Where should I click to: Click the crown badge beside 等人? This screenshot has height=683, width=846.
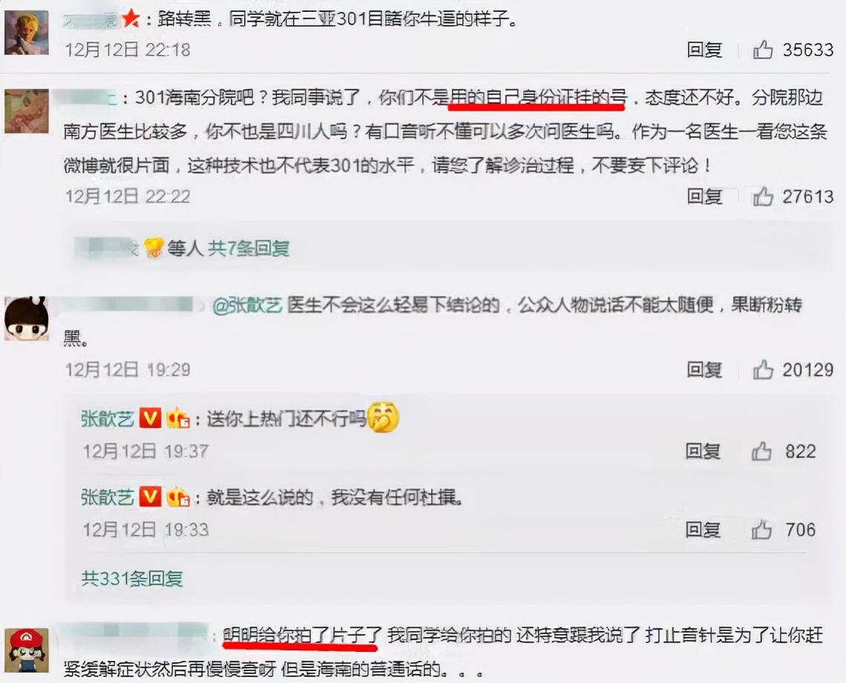pos(154,249)
